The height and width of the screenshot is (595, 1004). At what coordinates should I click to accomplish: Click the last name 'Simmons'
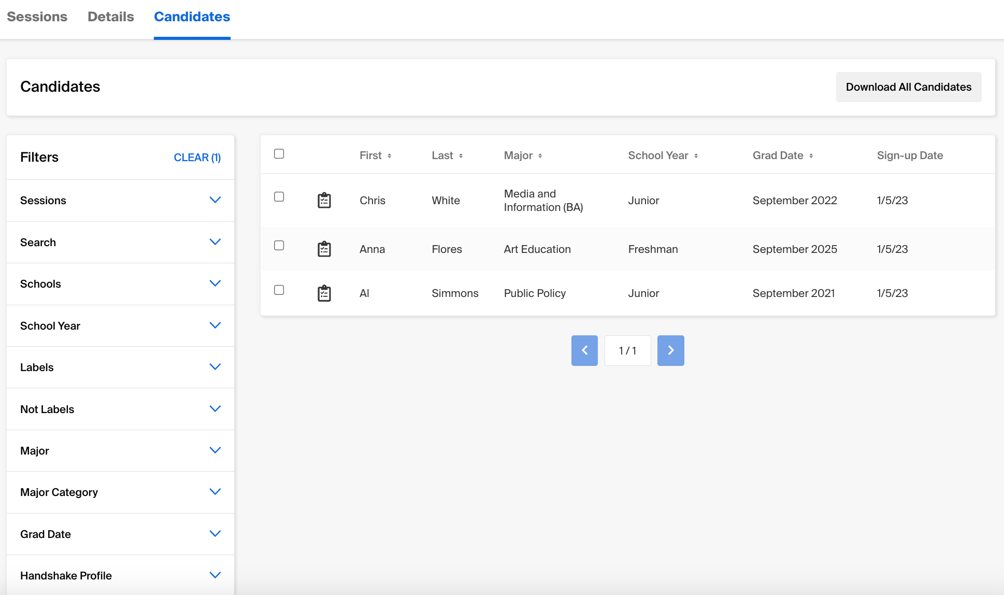(x=455, y=293)
